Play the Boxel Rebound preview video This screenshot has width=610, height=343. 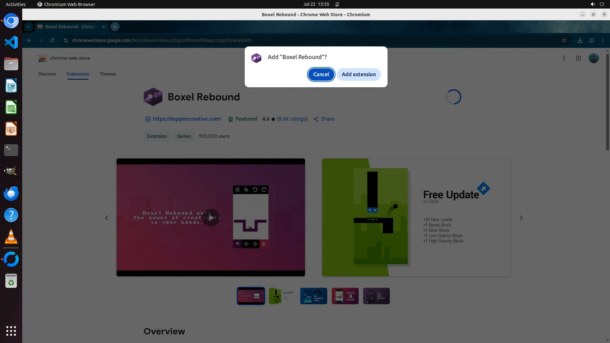(211, 218)
